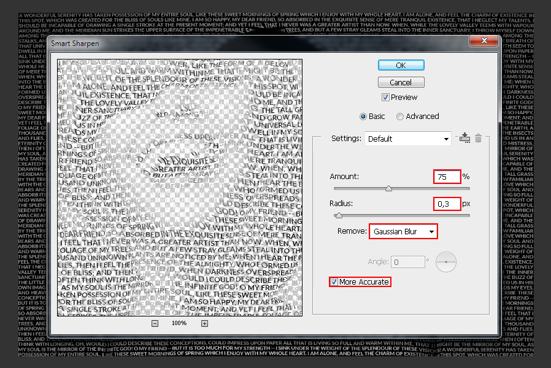Open the Settings dropdown showing Default
This screenshot has width=551, height=368.
(x=408, y=139)
